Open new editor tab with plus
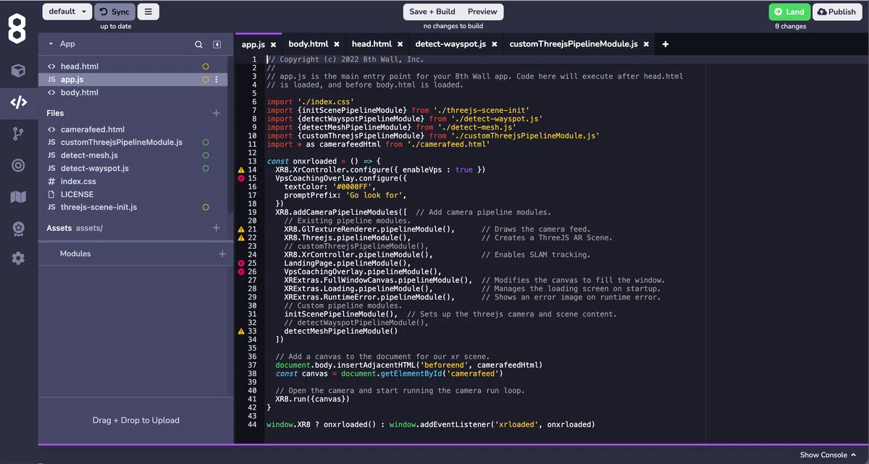The width and height of the screenshot is (869, 464). 666,44
